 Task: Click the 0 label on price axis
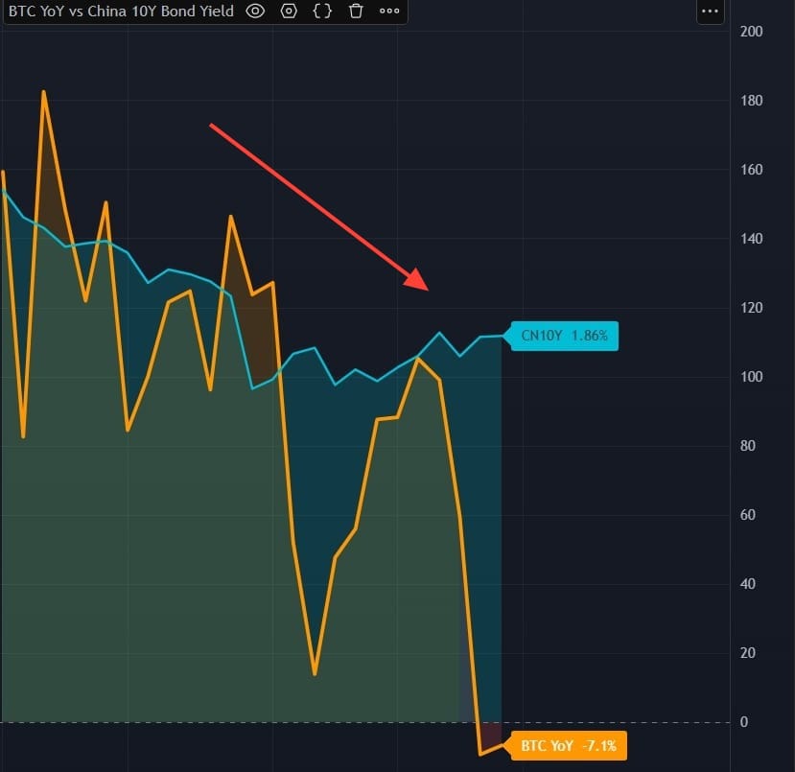coord(744,722)
